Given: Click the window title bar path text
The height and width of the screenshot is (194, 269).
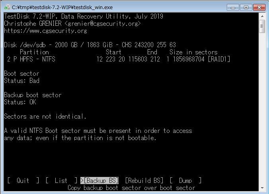Looking at the screenshot, I should (61, 7).
